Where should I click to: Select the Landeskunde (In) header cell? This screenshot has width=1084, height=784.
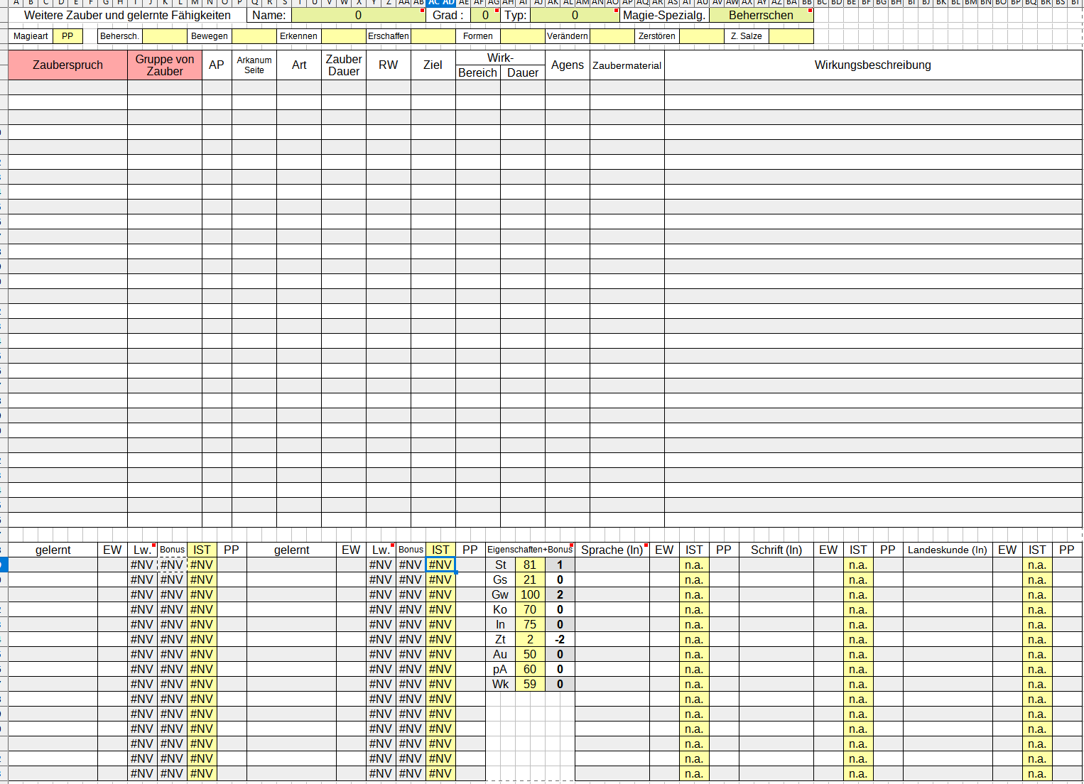coord(947,550)
